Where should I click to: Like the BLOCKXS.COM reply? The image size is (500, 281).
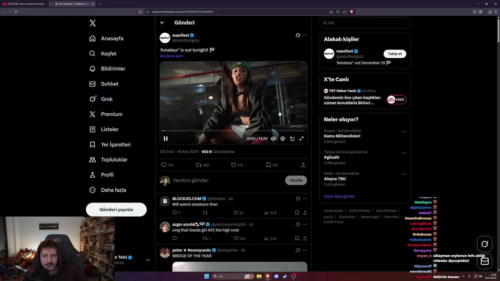pos(238,213)
